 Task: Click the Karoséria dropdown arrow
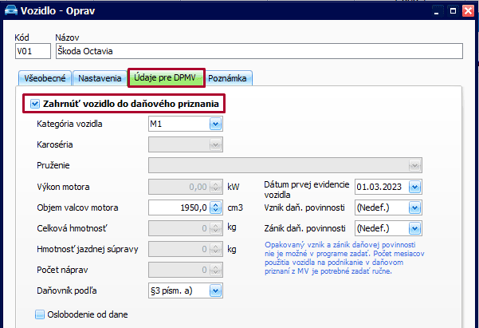pos(215,144)
